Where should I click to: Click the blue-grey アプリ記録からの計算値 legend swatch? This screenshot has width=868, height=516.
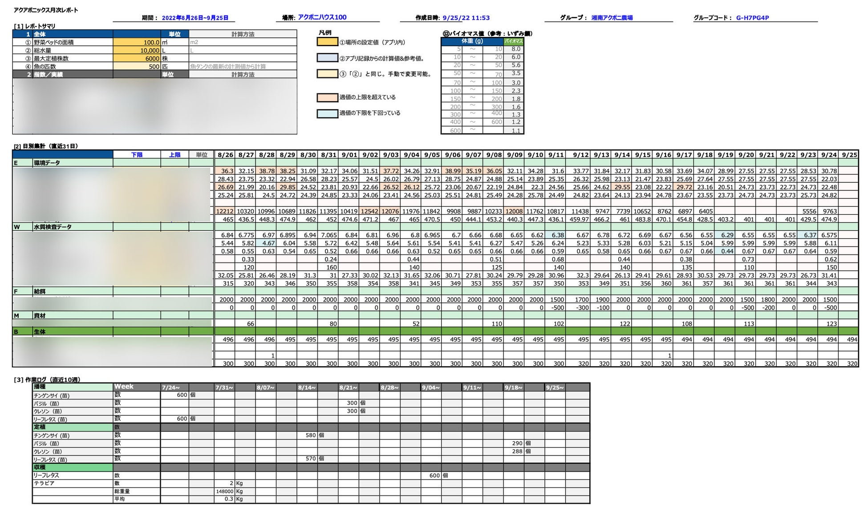tap(327, 58)
